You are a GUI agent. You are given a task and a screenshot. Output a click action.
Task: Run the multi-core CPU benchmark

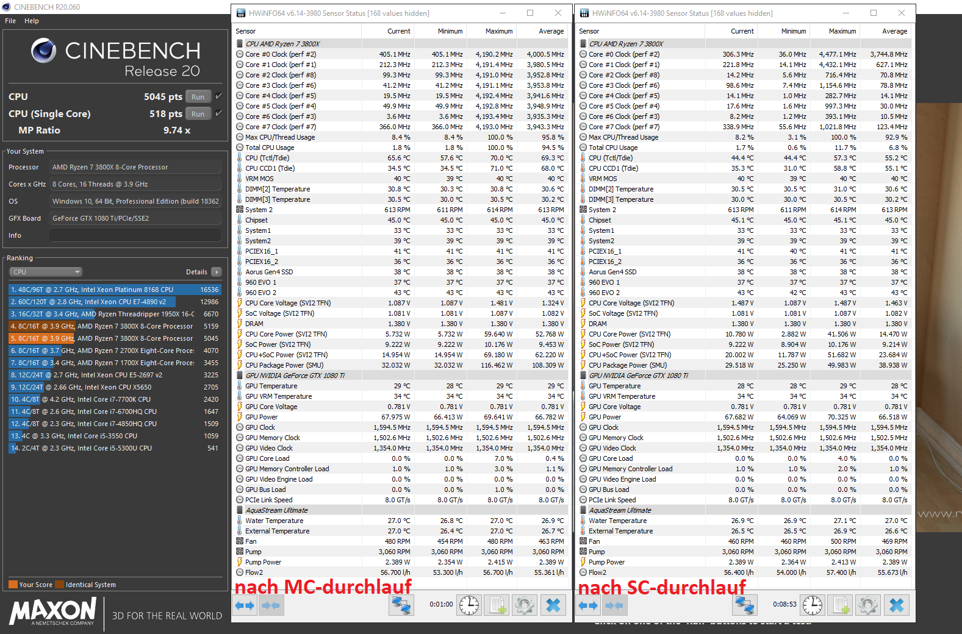(198, 96)
